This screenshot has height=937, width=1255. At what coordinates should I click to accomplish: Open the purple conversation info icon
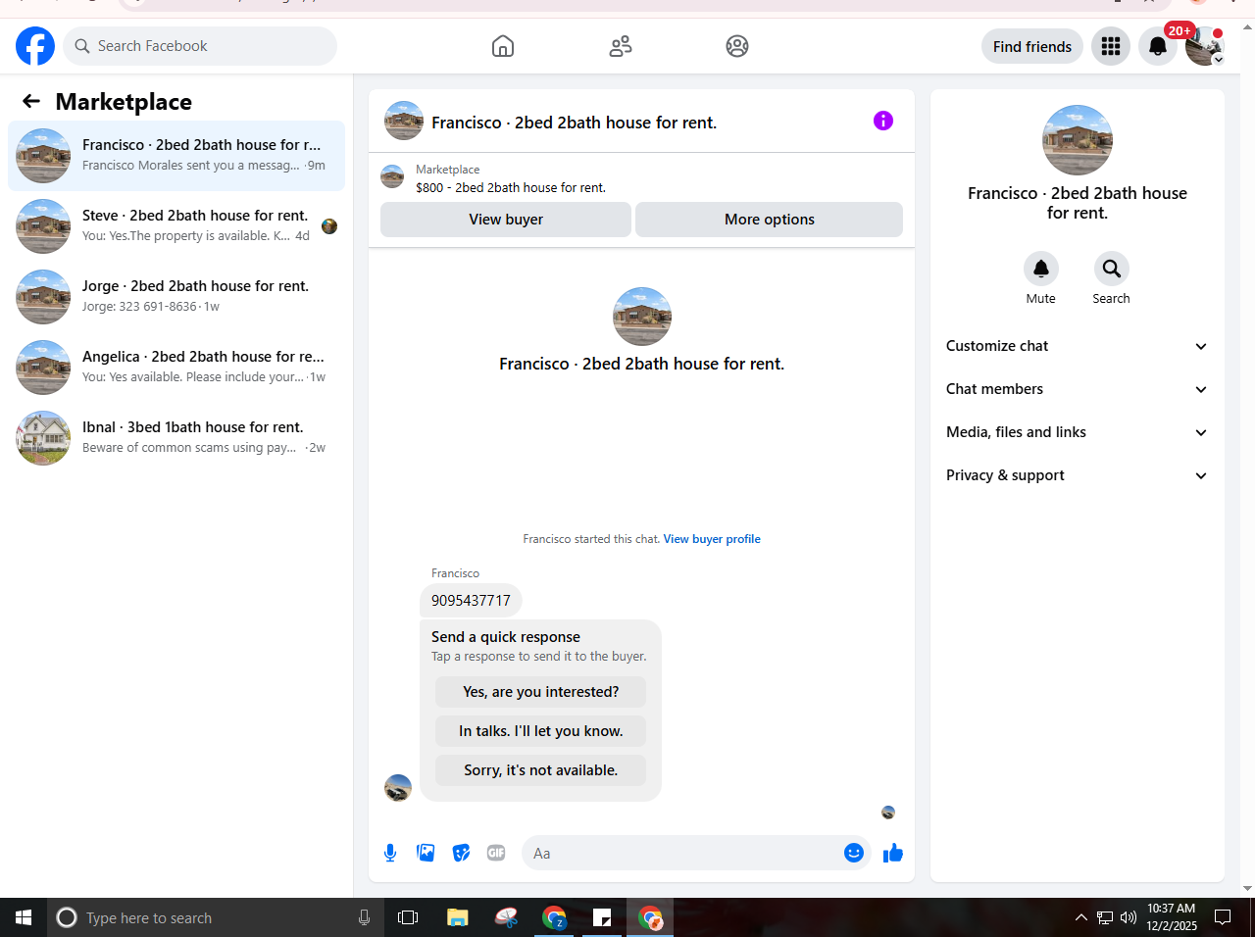(883, 121)
